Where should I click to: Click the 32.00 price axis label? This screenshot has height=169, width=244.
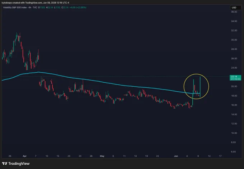[234, 31]
